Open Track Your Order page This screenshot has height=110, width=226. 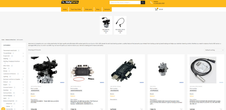point(76,9)
